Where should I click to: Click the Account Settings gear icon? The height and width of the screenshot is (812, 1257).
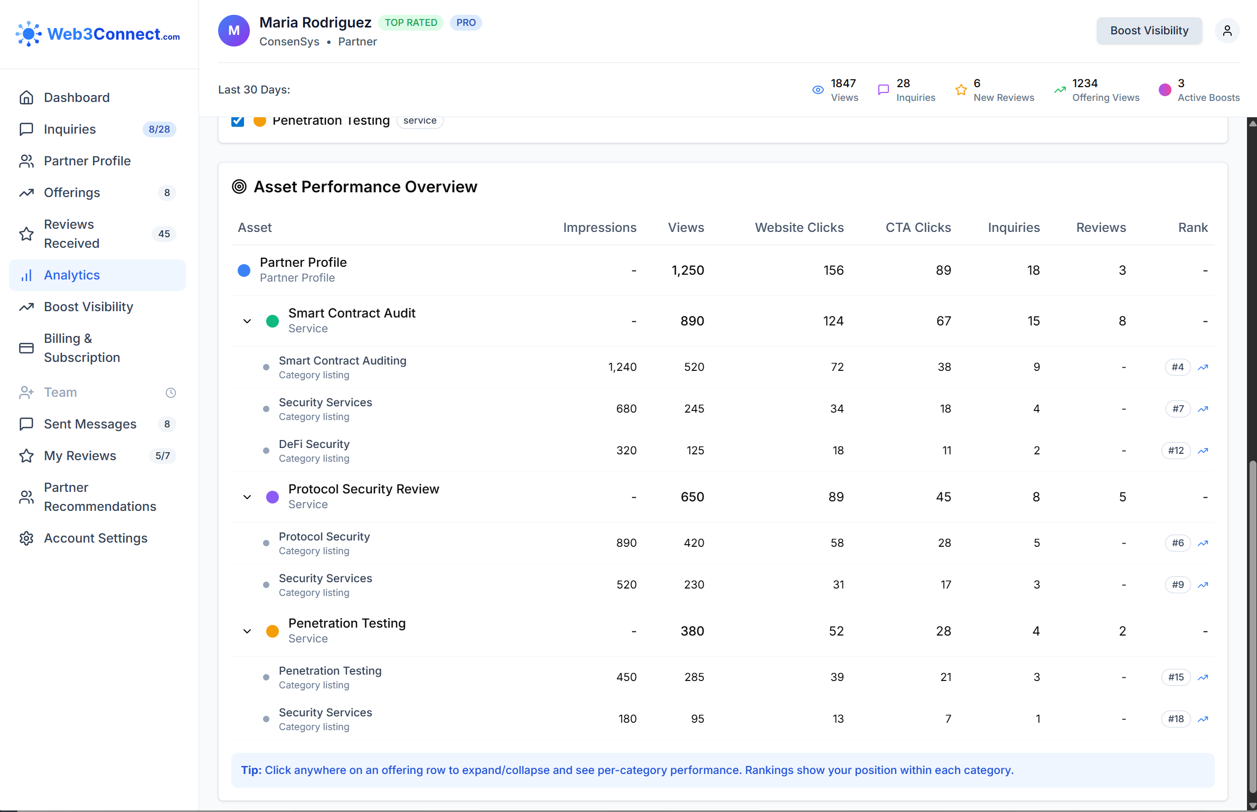27,538
